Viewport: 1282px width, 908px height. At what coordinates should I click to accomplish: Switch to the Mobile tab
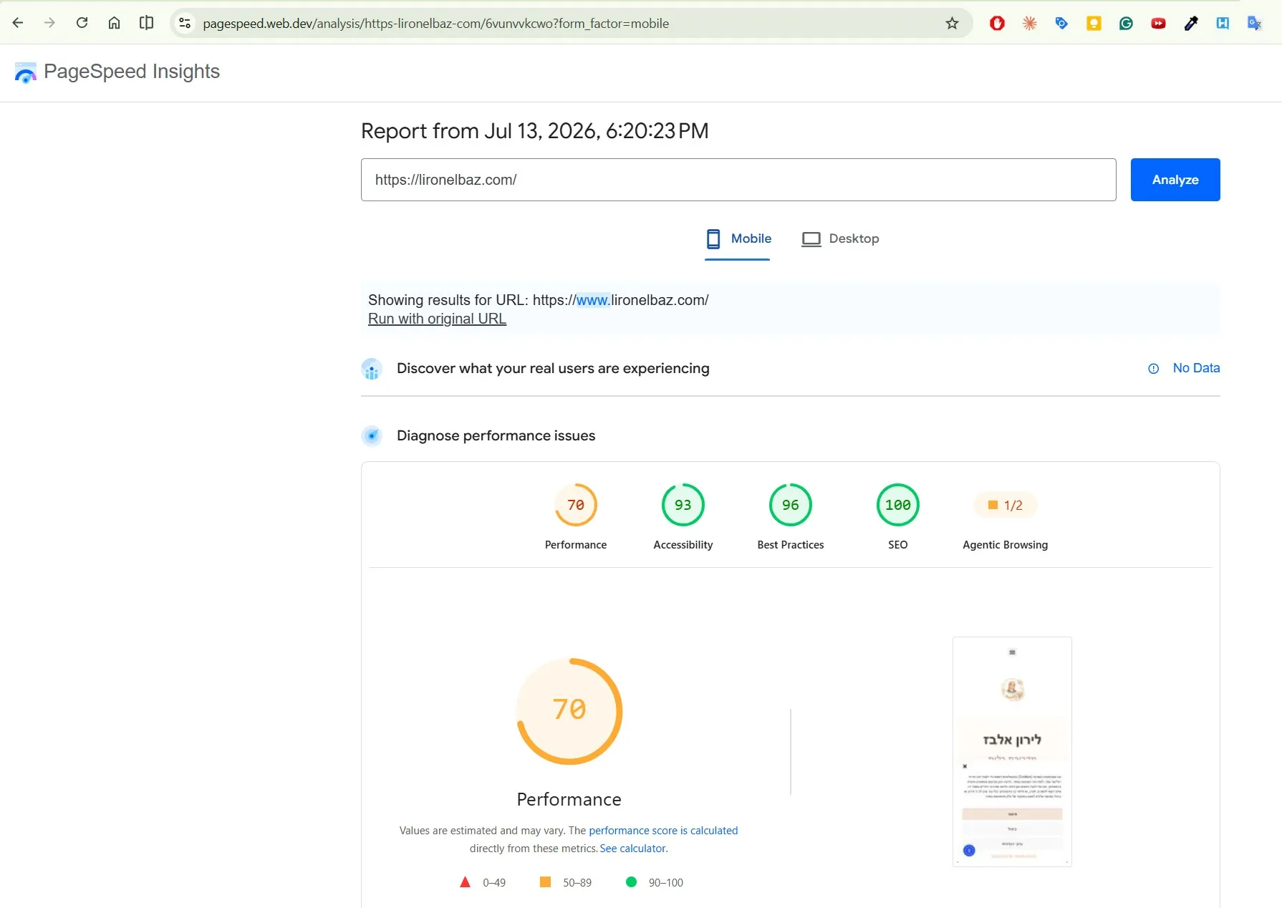coord(738,239)
